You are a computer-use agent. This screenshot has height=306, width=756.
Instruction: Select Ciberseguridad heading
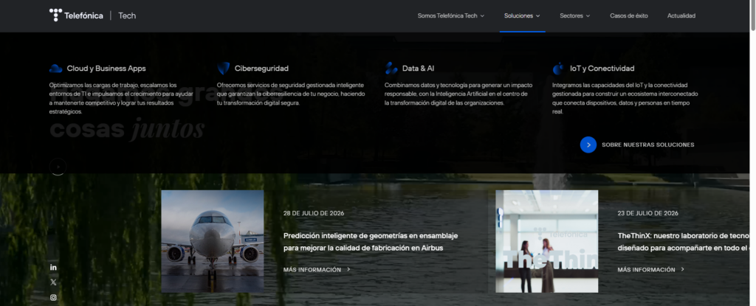point(261,69)
